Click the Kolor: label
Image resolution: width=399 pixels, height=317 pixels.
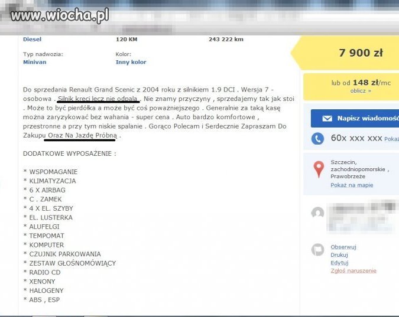124,54
